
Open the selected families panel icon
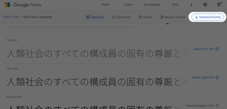click(219, 5)
